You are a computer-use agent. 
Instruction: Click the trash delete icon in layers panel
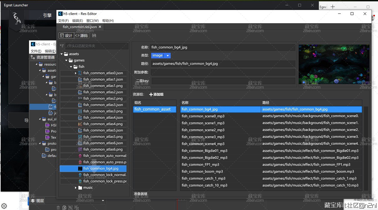[x=58, y=207]
